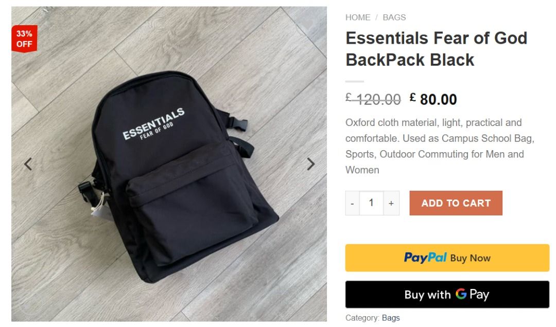Viewport: 556px width, 327px height.
Task: Go to HOME breadcrumb
Action: pos(358,17)
